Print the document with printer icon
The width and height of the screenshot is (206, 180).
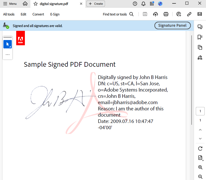166,14
